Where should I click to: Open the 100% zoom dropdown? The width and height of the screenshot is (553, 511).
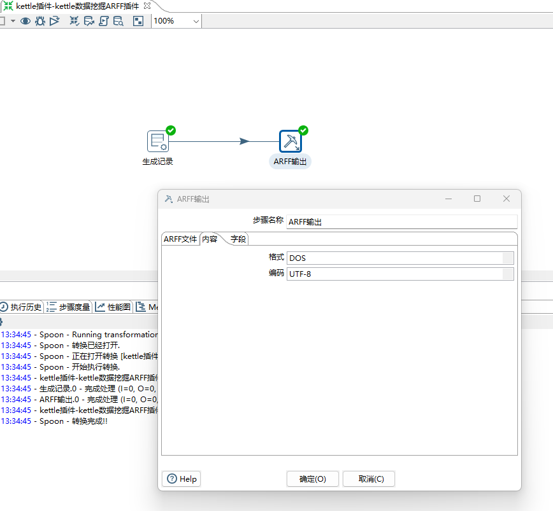click(196, 22)
